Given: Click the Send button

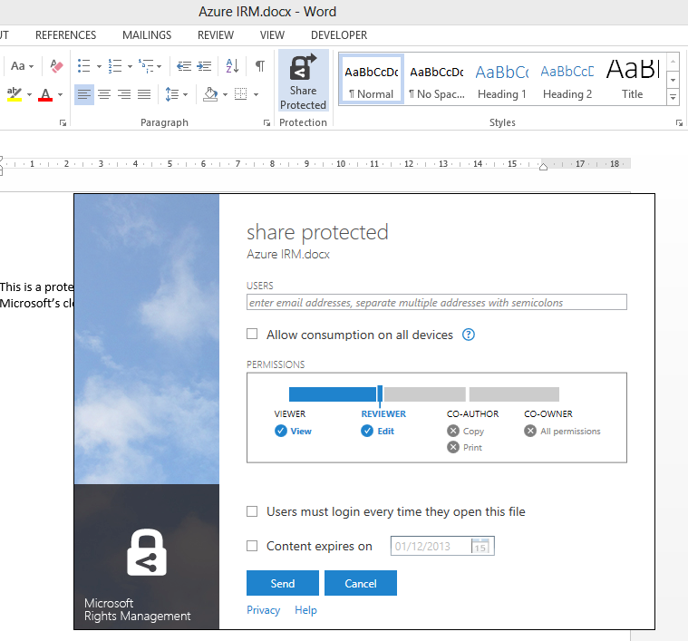Looking at the screenshot, I should (283, 583).
